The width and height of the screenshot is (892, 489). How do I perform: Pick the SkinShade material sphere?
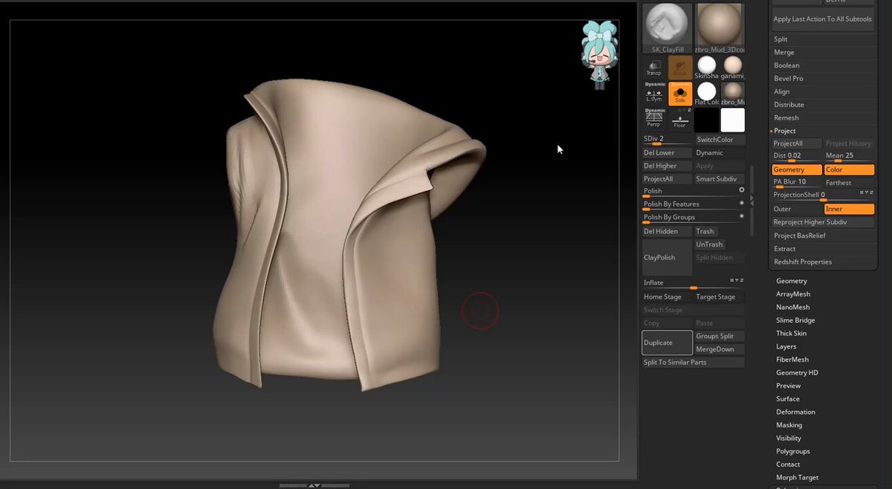[707, 68]
